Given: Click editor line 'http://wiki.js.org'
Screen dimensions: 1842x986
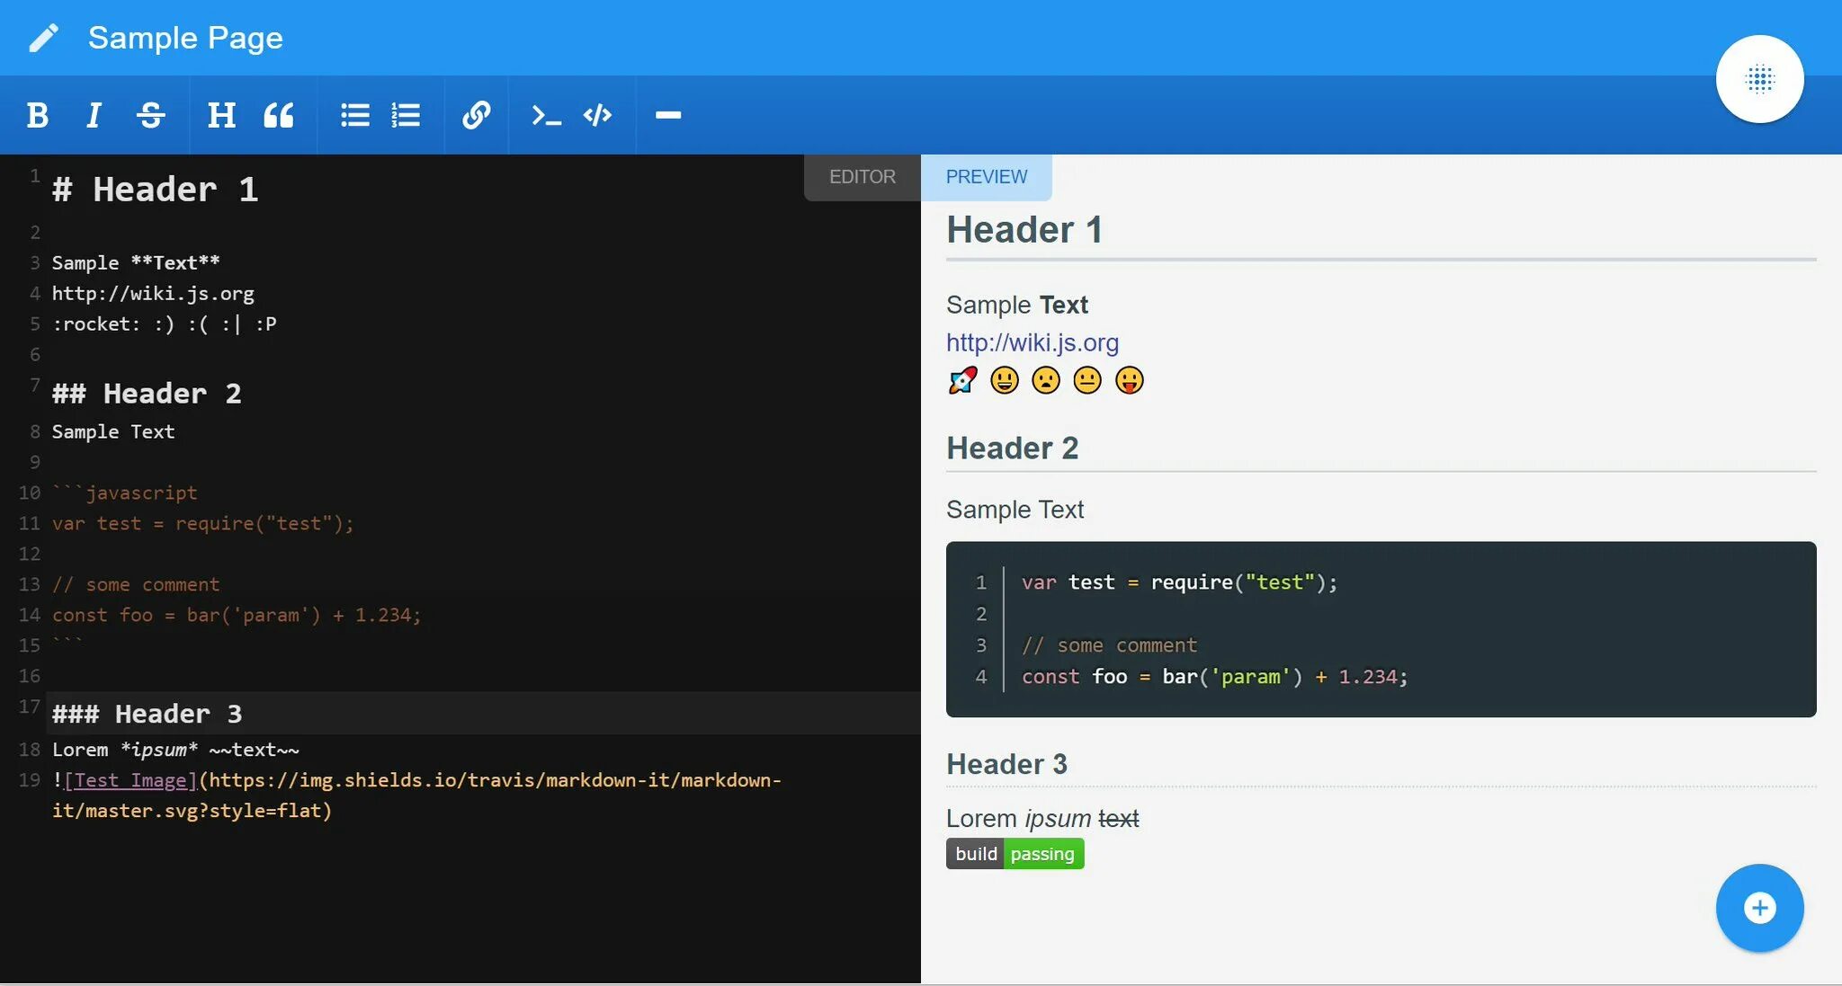Looking at the screenshot, I should (x=153, y=293).
